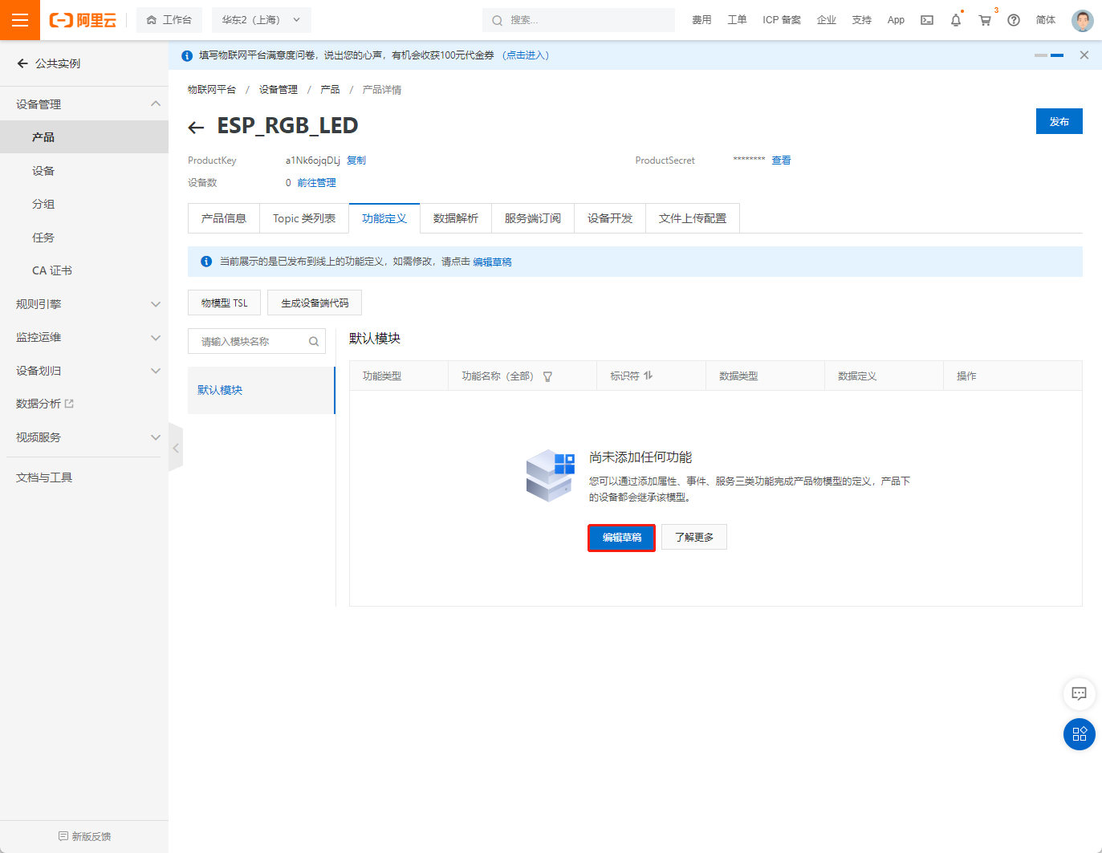Open the notification bell
Screen dimensions: 1102x853
(x=956, y=20)
